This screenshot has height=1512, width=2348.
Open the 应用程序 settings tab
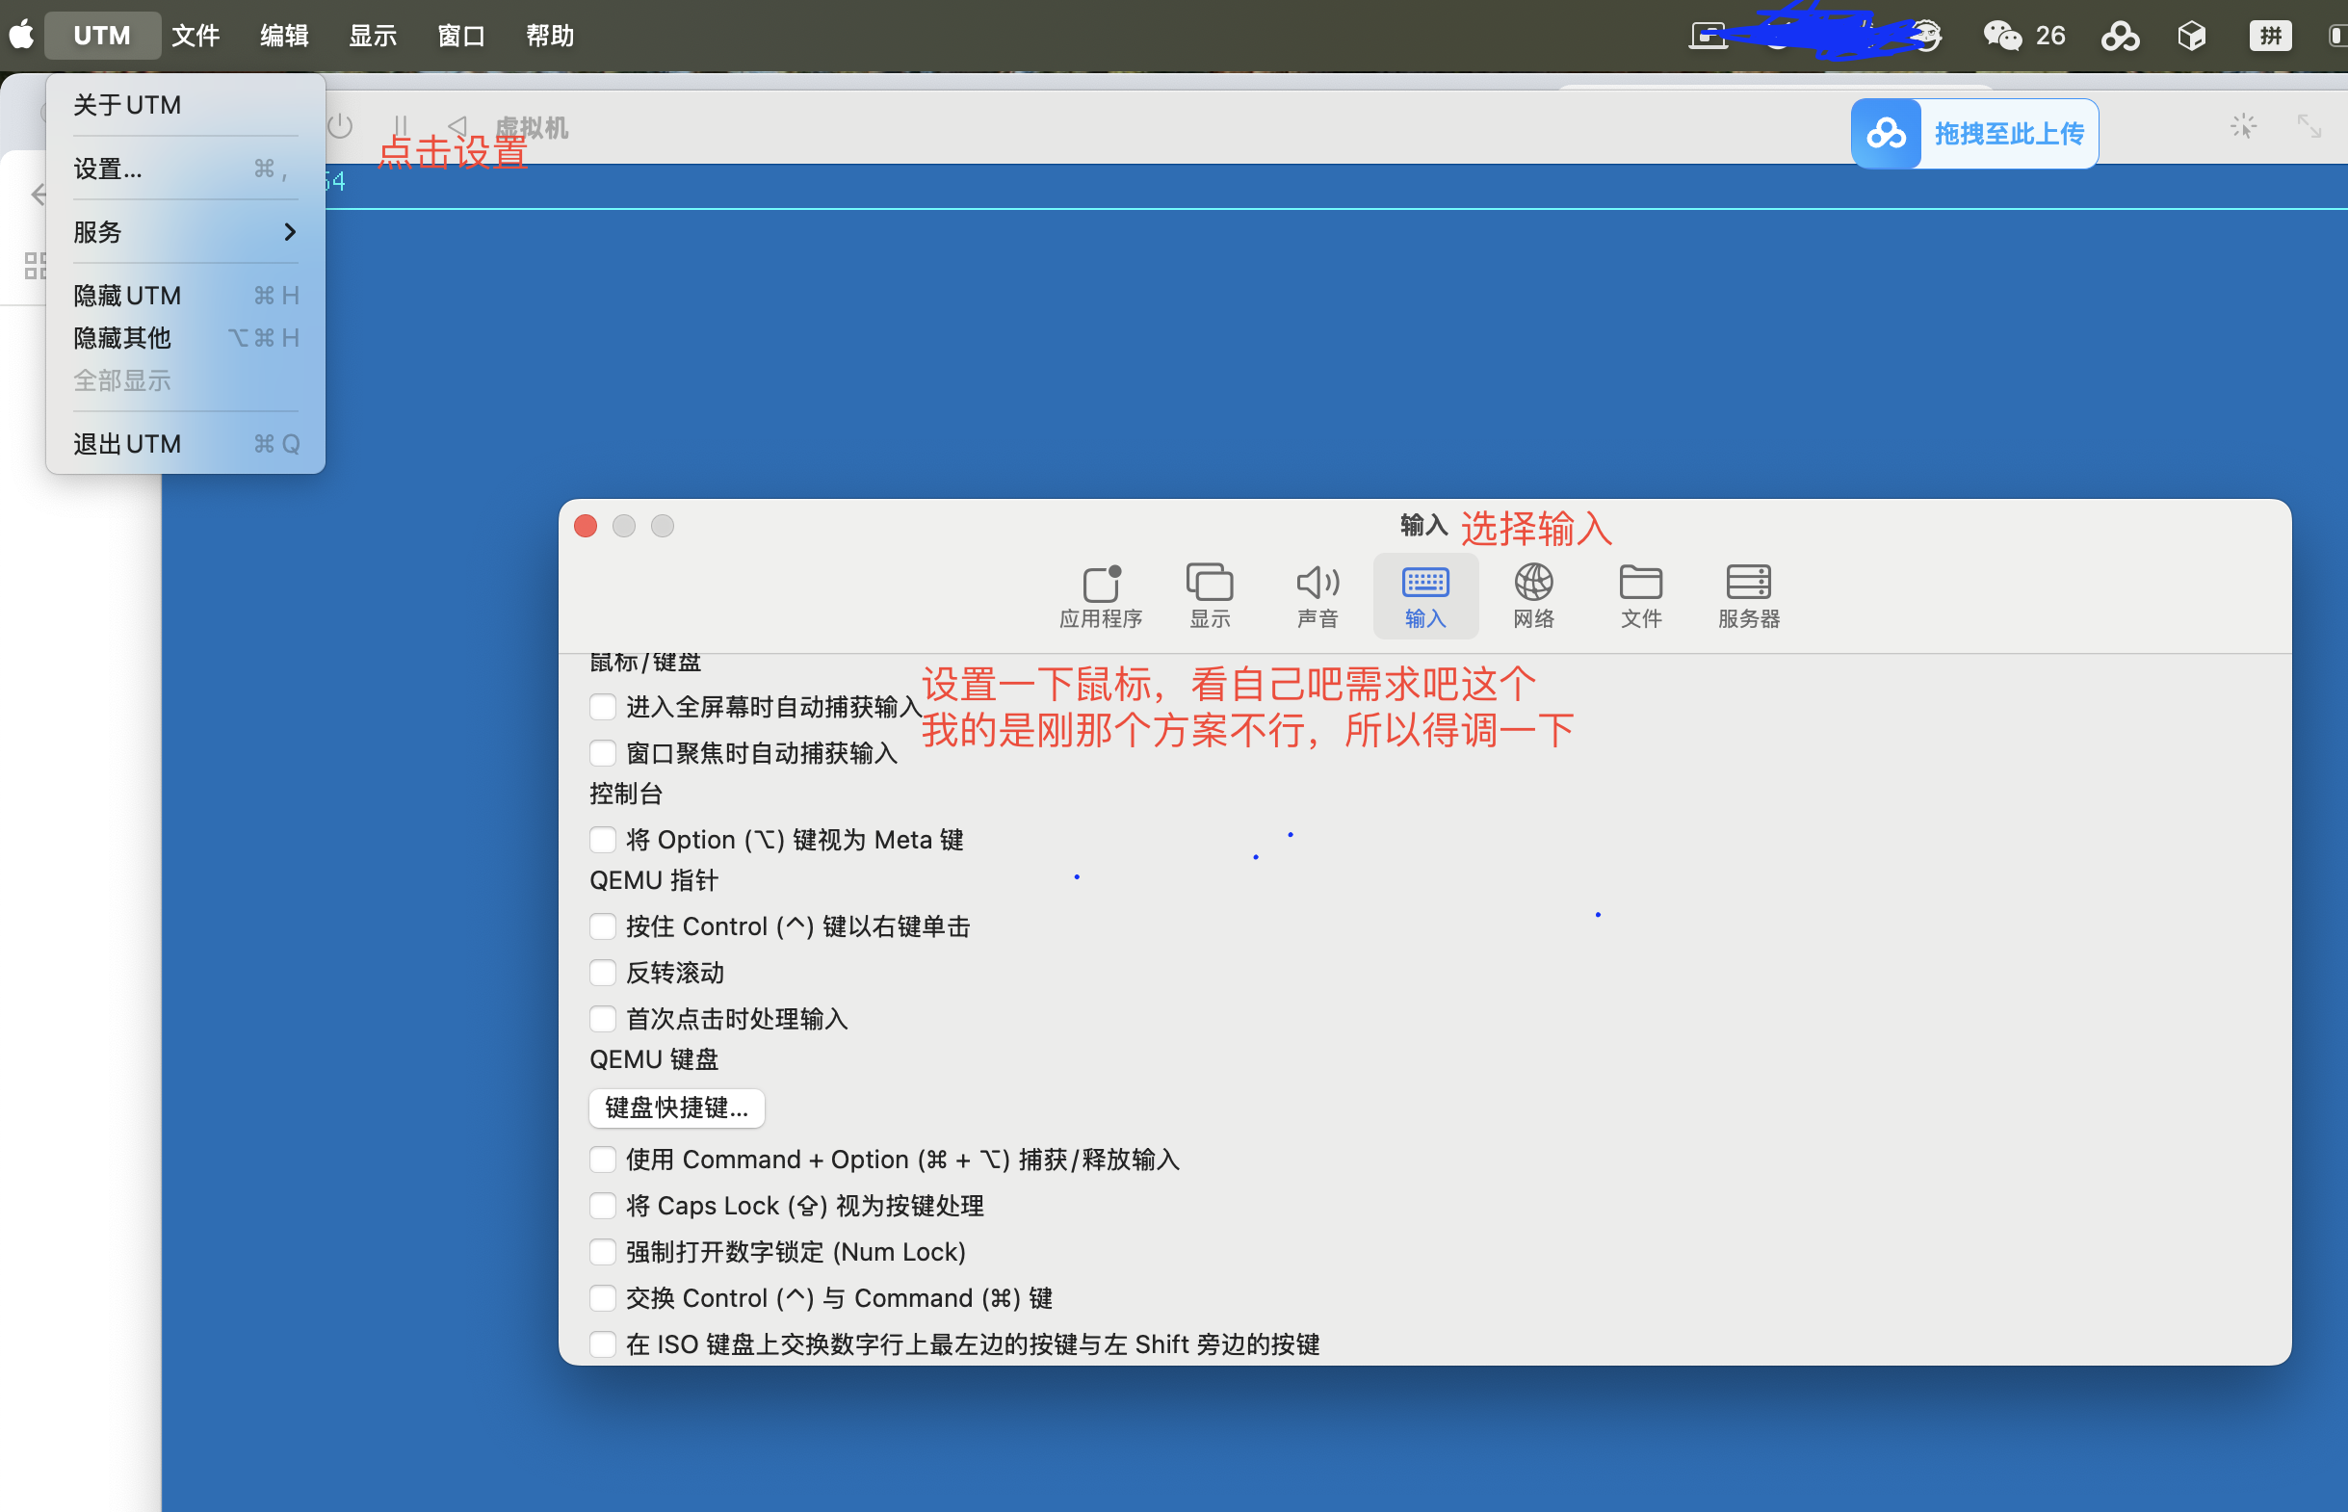(1101, 596)
